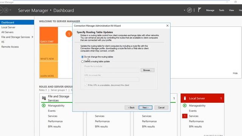The width and height of the screenshot is (242, 136).
Task: Open the notifications flag icon
Action: coord(199,10)
